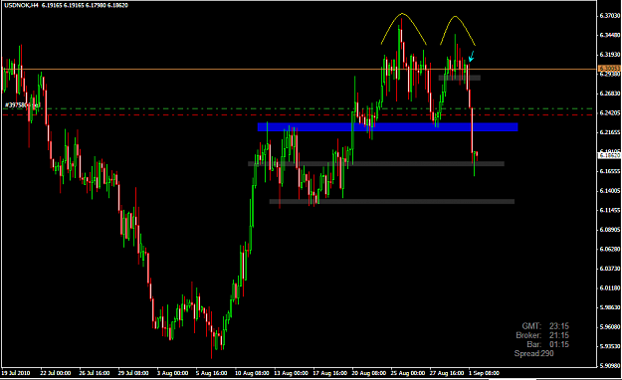Click the 6.11455 price scale value
622x380 pixels.
[610, 210]
